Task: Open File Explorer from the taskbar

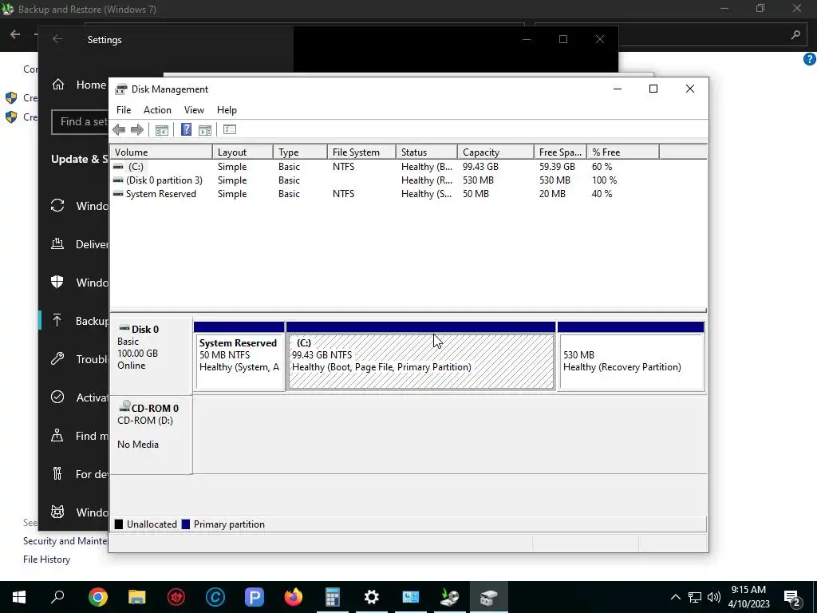Action: click(x=136, y=597)
